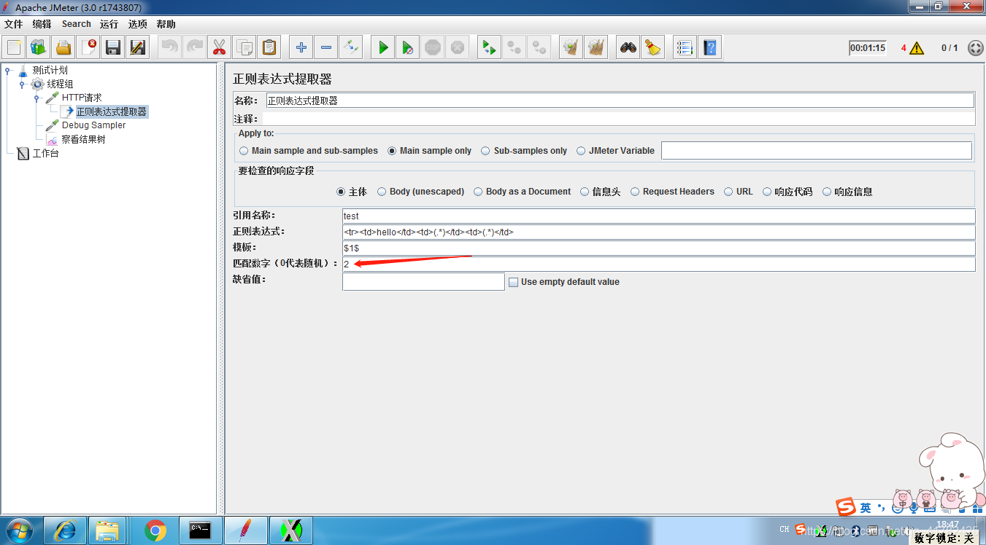This screenshot has width=986, height=545.
Task: Select 响应代码 radio button
Action: coord(767,192)
